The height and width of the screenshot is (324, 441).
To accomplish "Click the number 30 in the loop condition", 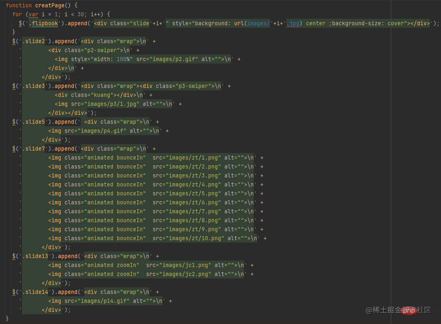I will [80, 14].
